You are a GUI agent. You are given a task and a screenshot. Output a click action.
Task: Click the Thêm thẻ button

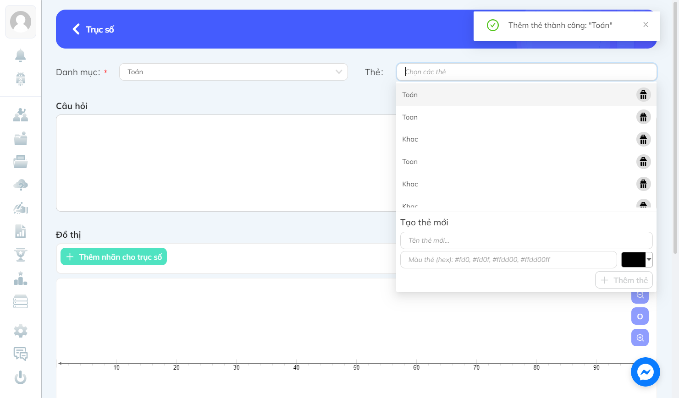coord(624,280)
